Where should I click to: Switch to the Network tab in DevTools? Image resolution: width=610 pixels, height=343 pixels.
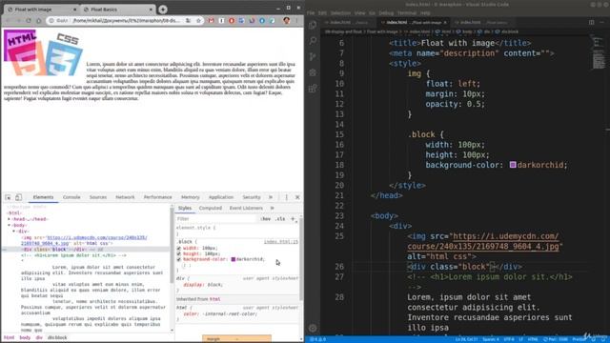(125, 197)
